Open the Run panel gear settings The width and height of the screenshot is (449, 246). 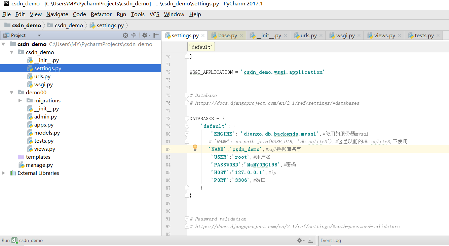click(x=300, y=240)
